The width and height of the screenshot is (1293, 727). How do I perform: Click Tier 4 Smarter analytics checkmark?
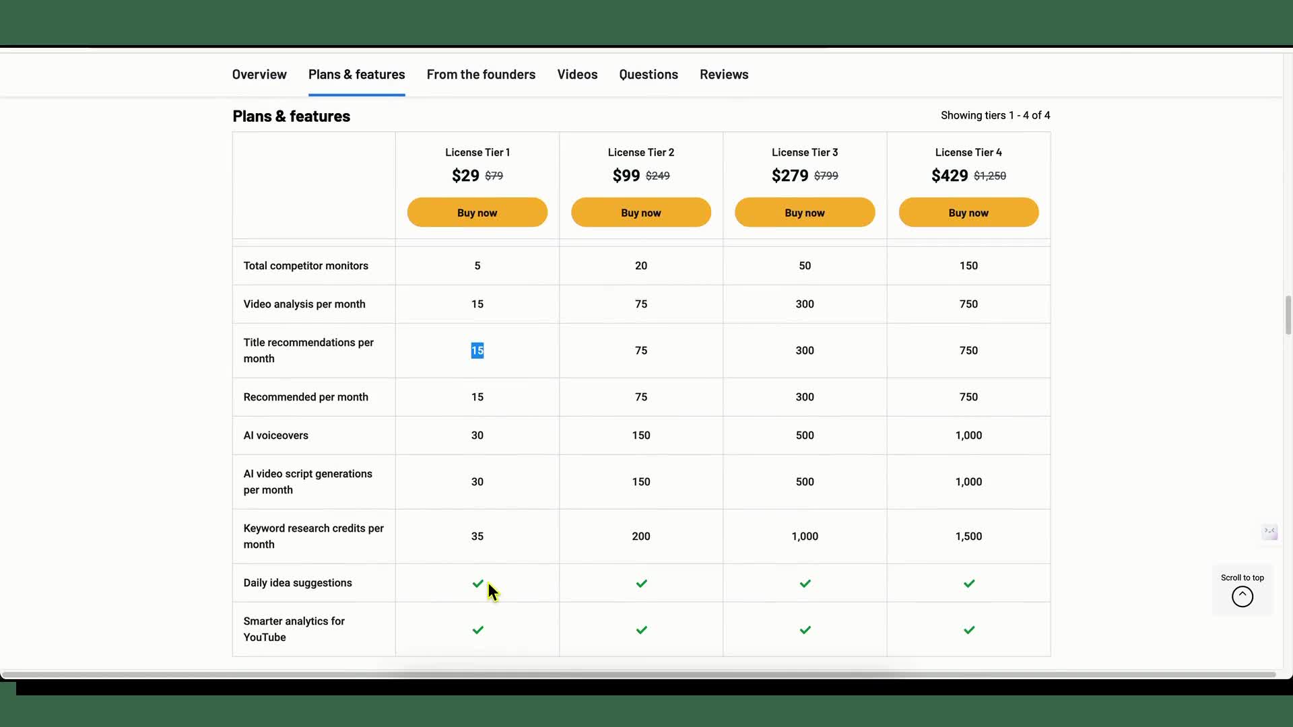tap(968, 630)
